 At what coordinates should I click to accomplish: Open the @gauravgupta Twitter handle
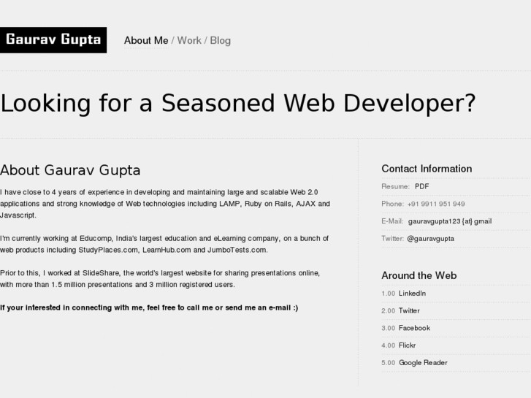click(430, 239)
